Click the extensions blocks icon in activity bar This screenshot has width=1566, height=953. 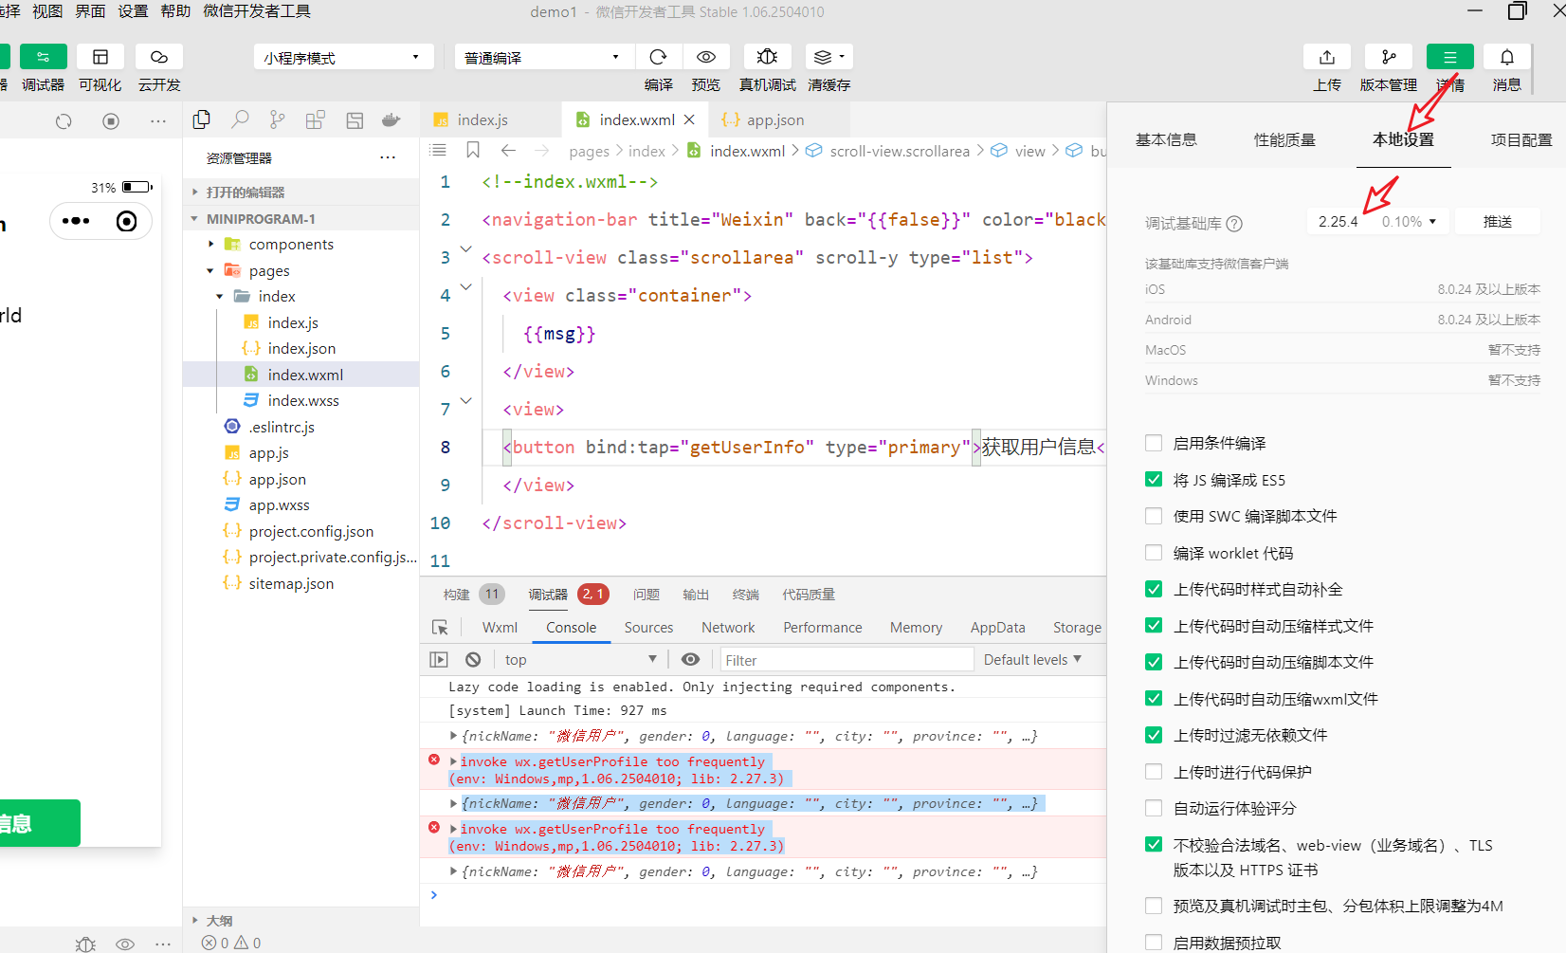click(x=316, y=119)
